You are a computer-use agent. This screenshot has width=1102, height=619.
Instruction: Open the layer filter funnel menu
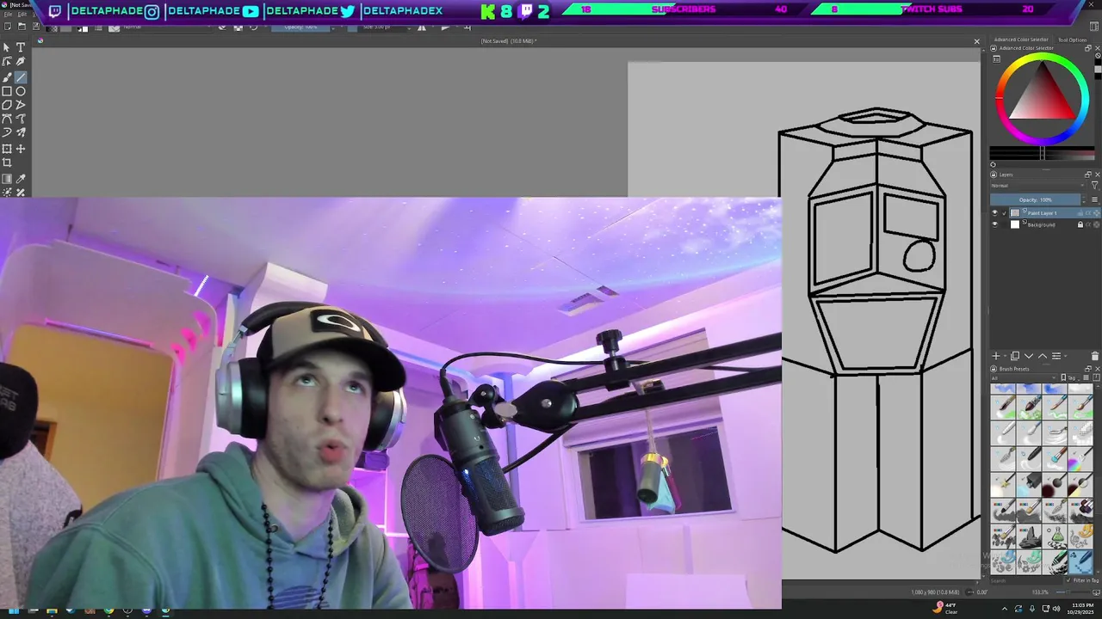[x=1095, y=185]
